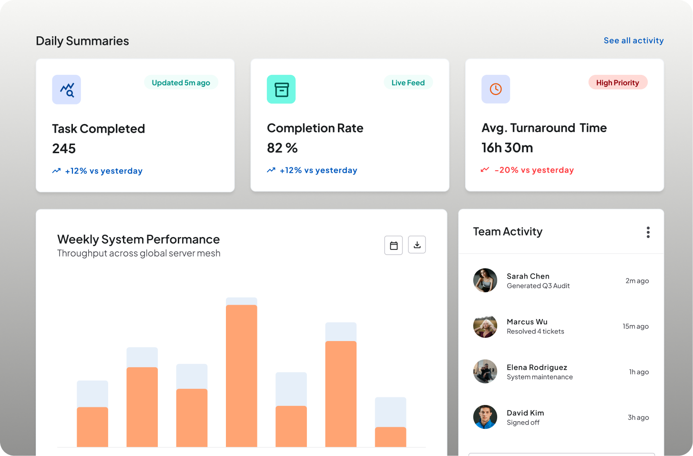Click the Weekly System Performance heading
This screenshot has height=456, width=693.
tap(139, 239)
